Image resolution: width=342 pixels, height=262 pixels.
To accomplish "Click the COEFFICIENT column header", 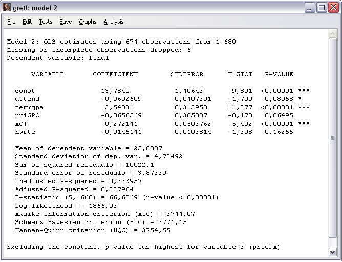I will (x=115, y=74).
